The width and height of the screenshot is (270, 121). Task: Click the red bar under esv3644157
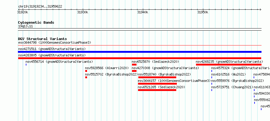[x=157, y=84]
